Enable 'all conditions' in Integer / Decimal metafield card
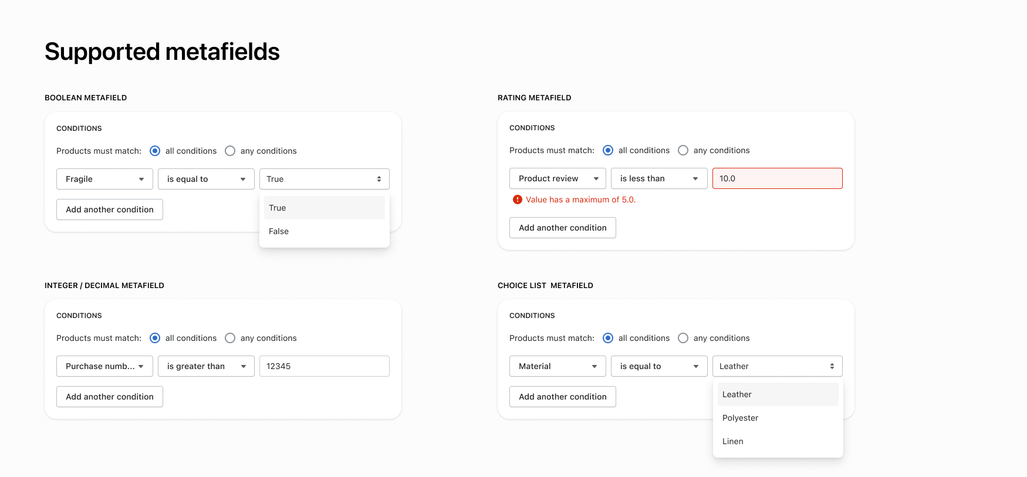The height and width of the screenshot is (477, 1027). coord(155,338)
